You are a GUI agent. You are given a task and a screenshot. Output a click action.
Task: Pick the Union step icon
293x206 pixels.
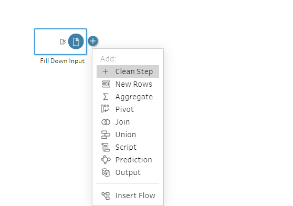click(x=106, y=135)
